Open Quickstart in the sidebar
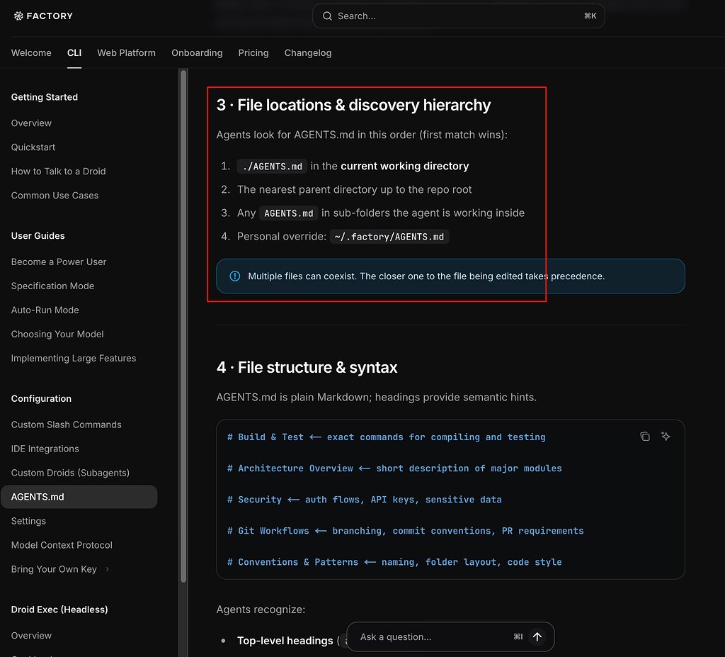The height and width of the screenshot is (657, 725). point(33,147)
